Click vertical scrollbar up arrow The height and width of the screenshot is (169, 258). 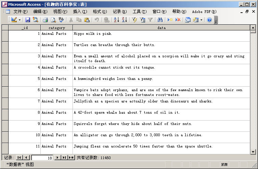(253, 28)
